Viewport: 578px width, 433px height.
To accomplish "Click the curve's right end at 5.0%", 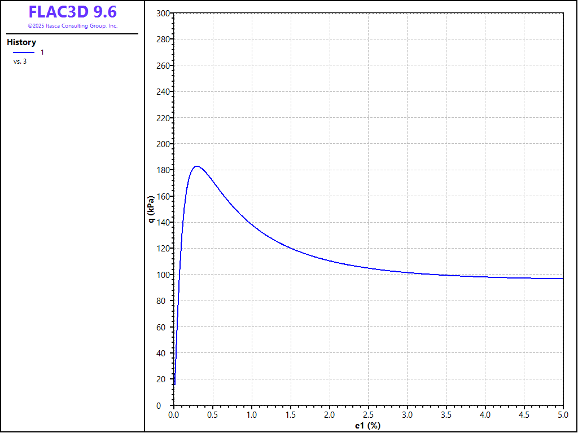I will [562, 279].
